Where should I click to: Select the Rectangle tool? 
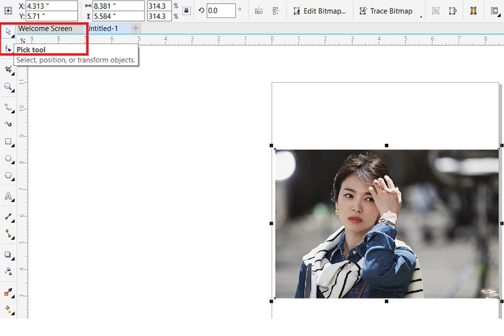pos(8,142)
